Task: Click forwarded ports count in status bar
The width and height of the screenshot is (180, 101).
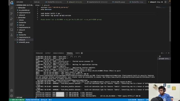Action: coord(50,100)
